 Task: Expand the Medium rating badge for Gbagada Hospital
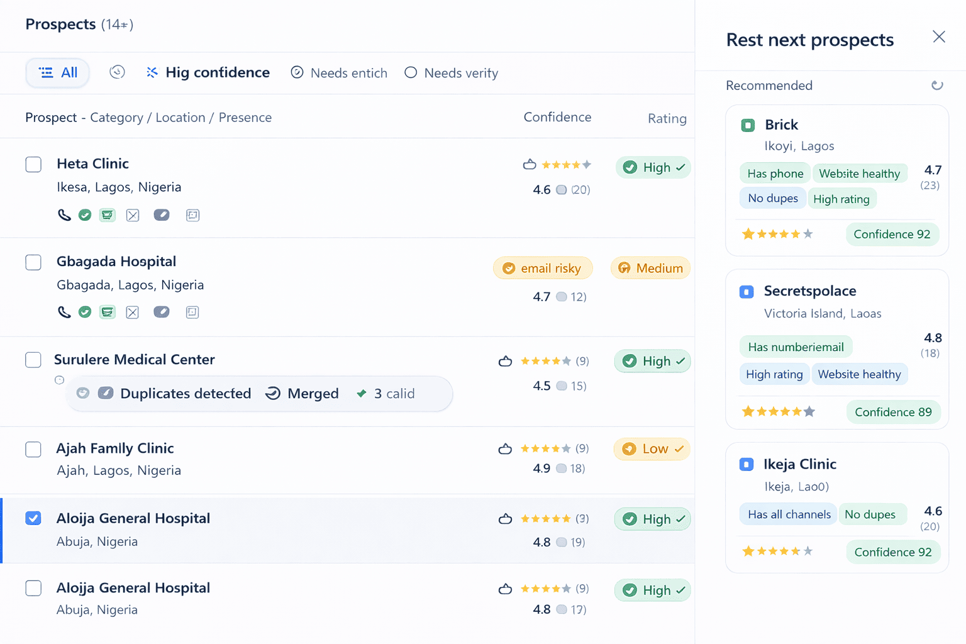tap(650, 268)
